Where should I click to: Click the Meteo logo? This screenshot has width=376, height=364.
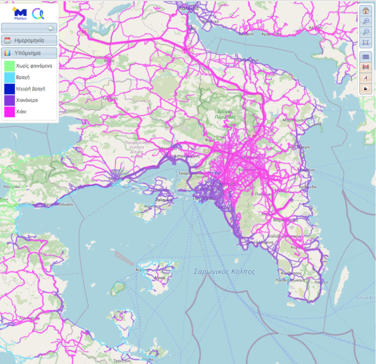[20, 14]
